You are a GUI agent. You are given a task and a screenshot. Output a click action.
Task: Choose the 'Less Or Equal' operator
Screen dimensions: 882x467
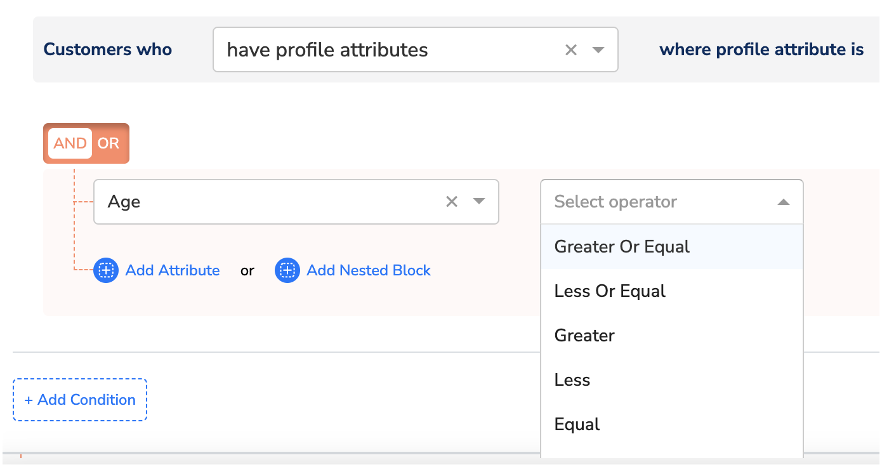[x=610, y=291]
